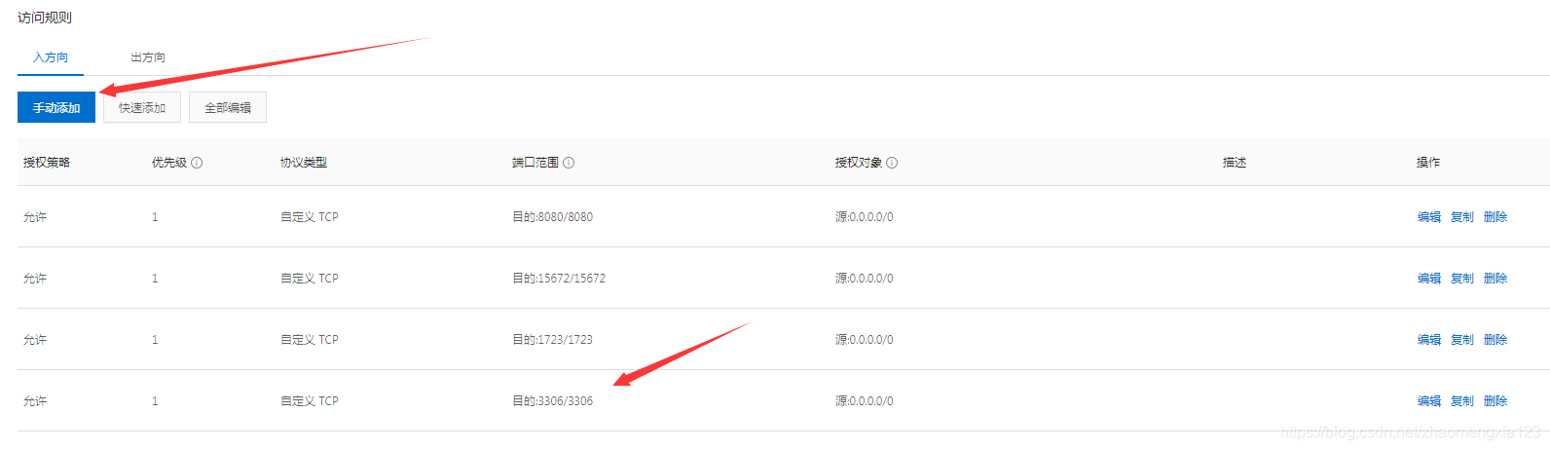Click the 端口范围 column header
The image size is (1550, 450).
(x=535, y=163)
